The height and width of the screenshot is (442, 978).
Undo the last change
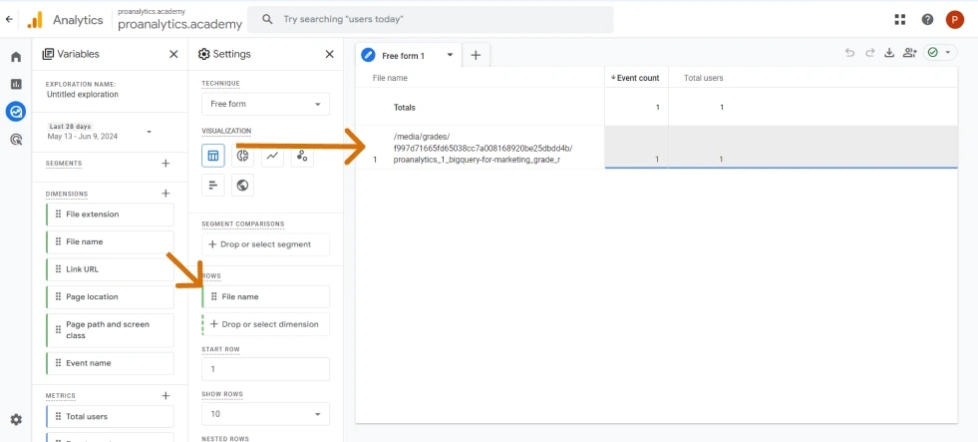click(x=849, y=53)
